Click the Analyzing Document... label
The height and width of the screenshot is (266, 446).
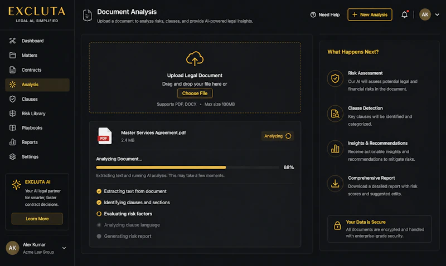click(x=119, y=159)
